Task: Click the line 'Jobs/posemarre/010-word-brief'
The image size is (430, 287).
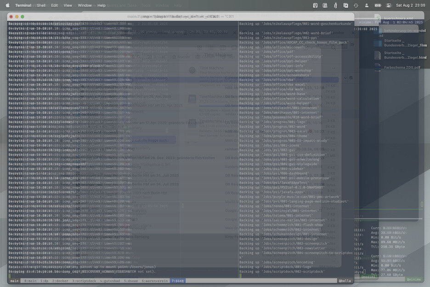Action: [x=281, y=117]
